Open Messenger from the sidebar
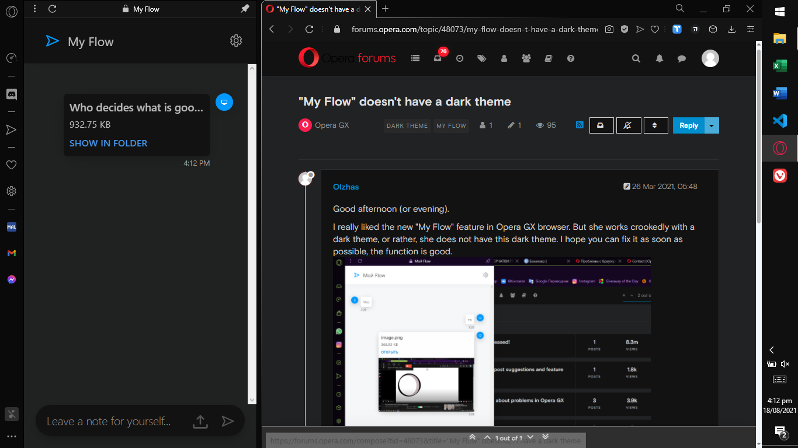 [11, 279]
